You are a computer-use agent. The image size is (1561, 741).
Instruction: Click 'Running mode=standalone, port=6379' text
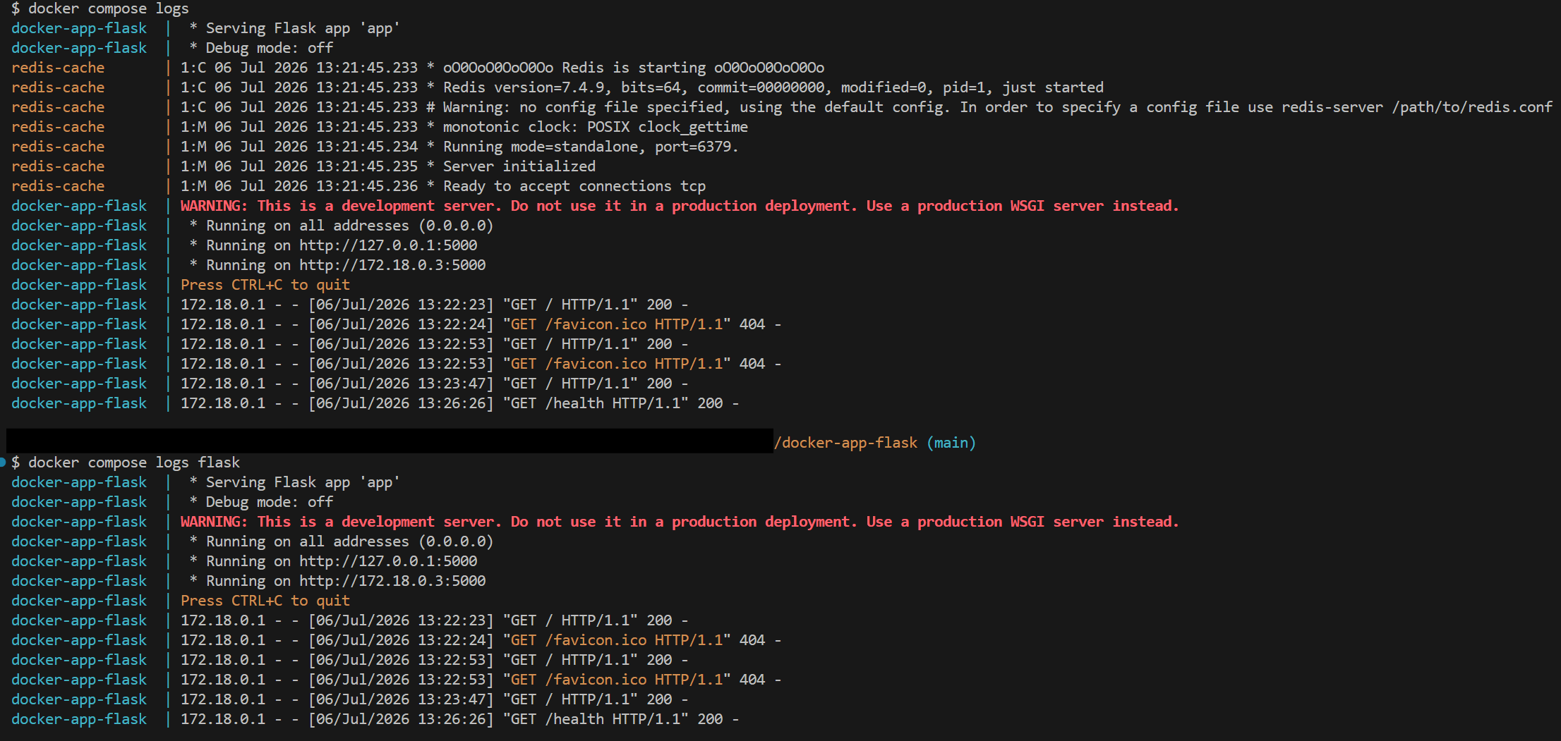point(590,147)
